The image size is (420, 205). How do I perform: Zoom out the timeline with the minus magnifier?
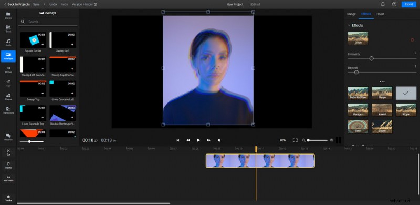pyautogui.click(x=303, y=140)
